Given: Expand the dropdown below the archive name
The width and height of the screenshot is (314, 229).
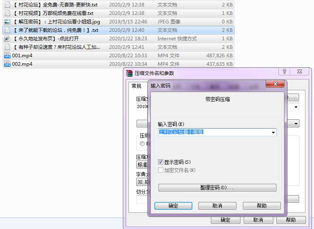Looking at the screenshot, I should [x=296, y=124].
